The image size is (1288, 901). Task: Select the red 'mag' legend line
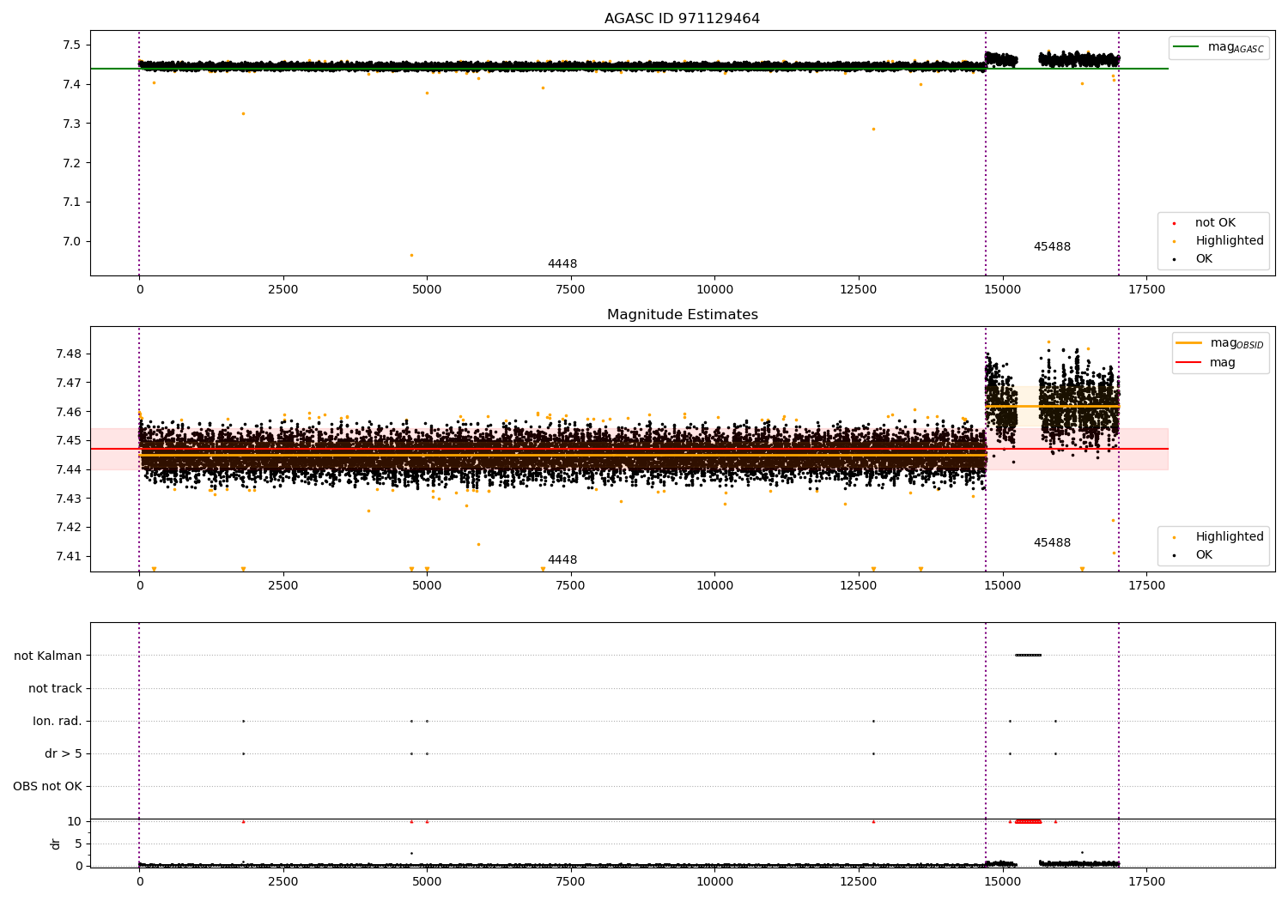pyautogui.click(x=1188, y=363)
